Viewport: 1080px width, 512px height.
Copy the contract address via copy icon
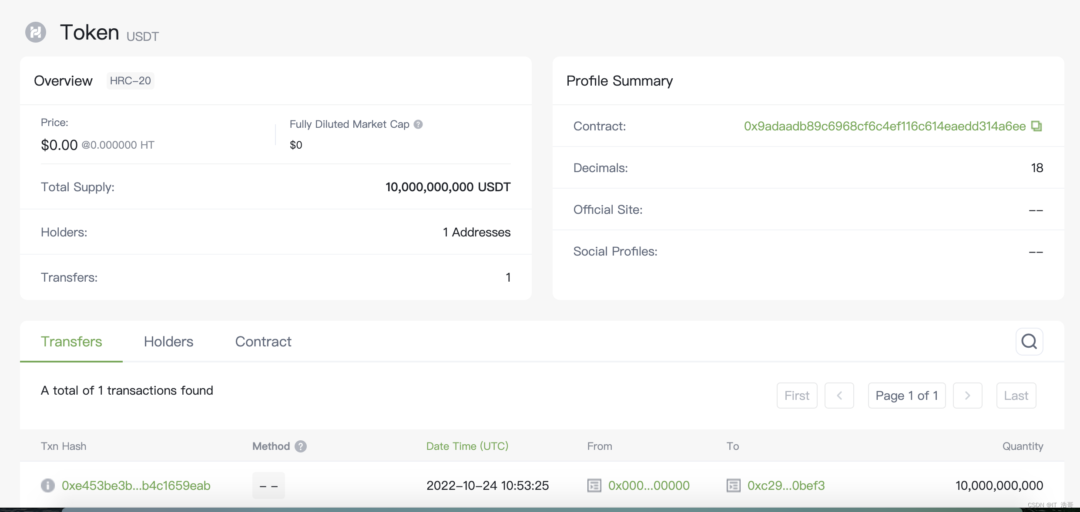pyautogui.click(x=1037, y=126)
